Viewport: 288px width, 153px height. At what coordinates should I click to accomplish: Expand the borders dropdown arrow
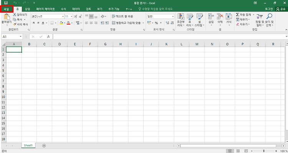56,23
